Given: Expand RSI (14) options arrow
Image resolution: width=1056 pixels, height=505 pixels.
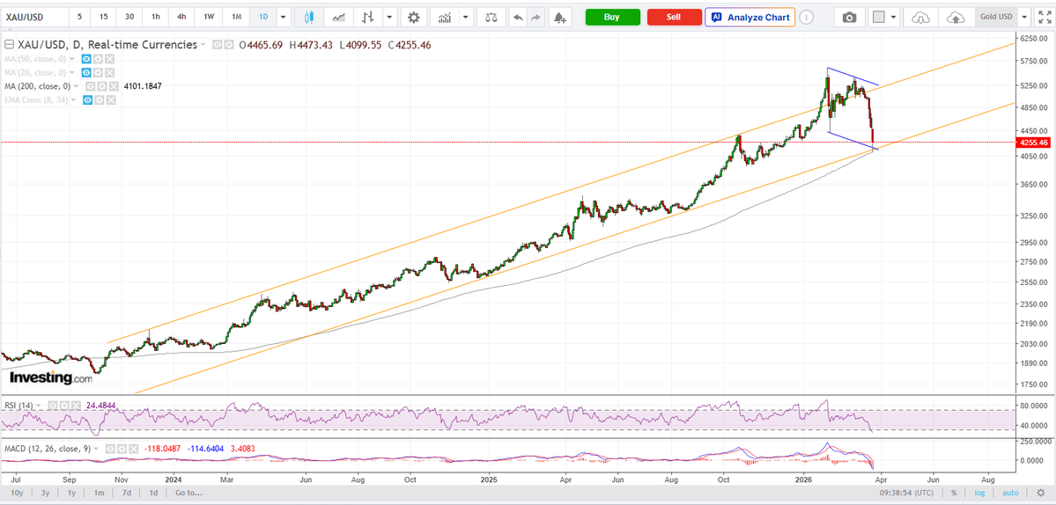Looking at the screenshot, I should pos(39,406).
